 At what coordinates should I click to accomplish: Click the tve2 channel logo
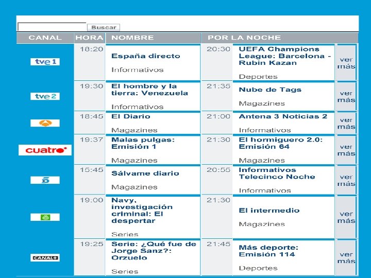click(45, 96)
